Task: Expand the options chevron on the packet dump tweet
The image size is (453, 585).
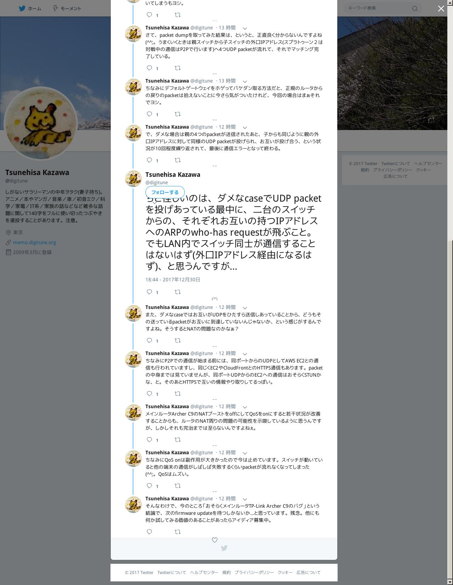Action: tap(245, 28)
